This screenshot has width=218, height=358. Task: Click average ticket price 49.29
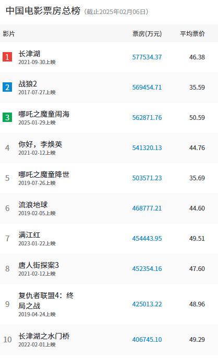[x=197, y=340]
